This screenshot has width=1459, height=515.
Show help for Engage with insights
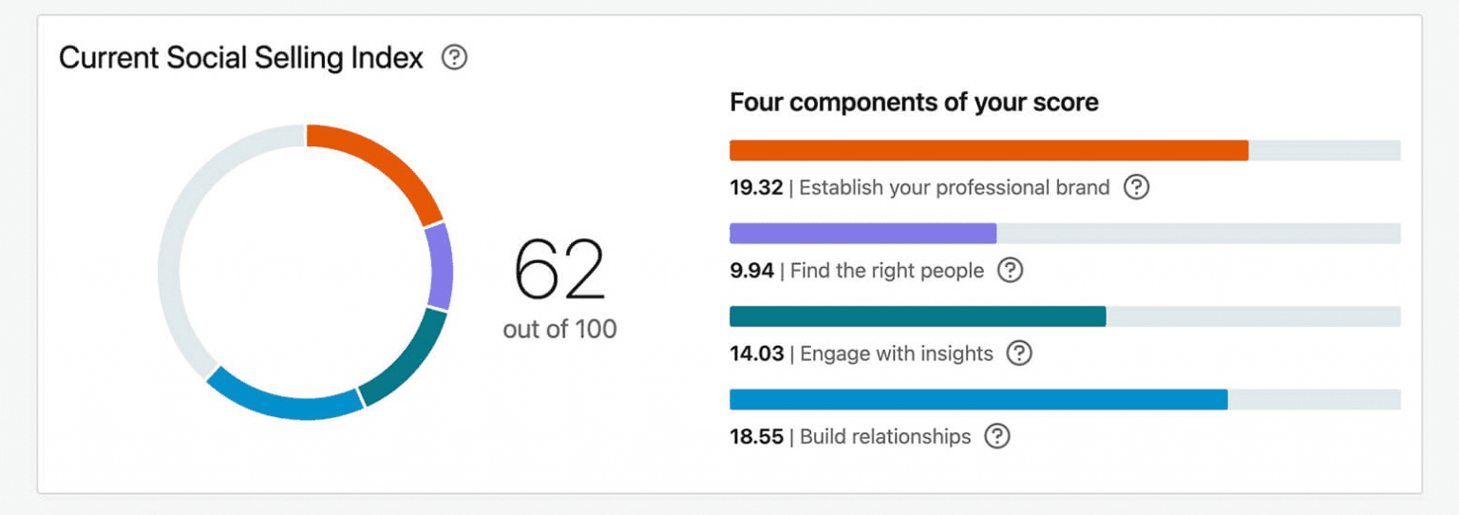[x=1018, y=353]
